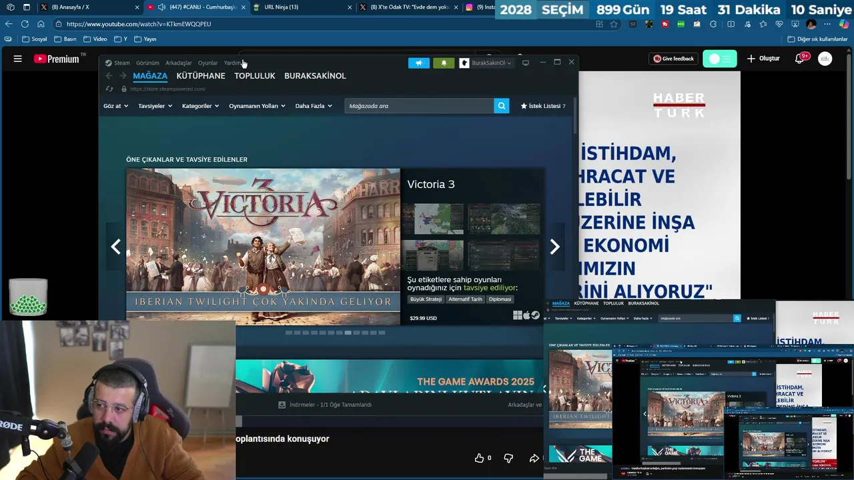Viewport: 854px width, 480px height.
Task: Click the Steam announcements megaphone button
Action: click(x=419, y=63)
